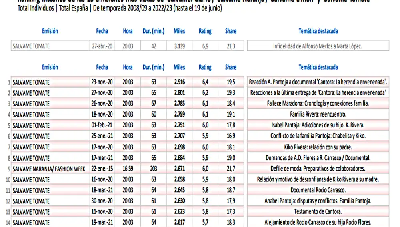Select the date '30-nov.-20'

102,201
